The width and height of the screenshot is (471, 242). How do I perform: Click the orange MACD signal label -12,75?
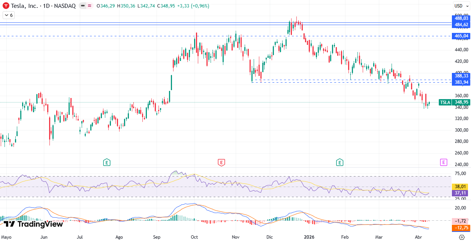pyautogui.click(x=461, y=228)
